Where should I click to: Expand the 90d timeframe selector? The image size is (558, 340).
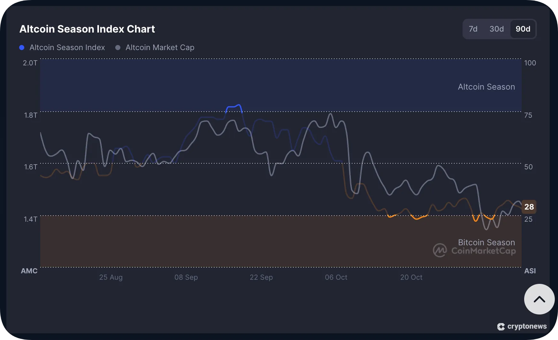[x=523, y=29]
